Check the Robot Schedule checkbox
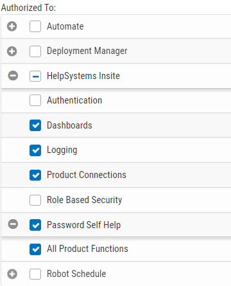The image size is (231, 286). click(x=35, y=274)
